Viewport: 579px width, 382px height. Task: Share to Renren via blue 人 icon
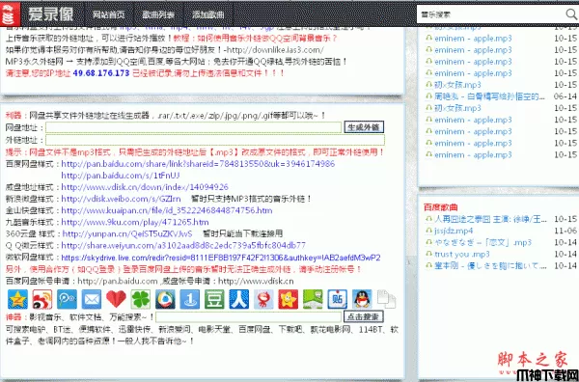click(x=239, y=299)
